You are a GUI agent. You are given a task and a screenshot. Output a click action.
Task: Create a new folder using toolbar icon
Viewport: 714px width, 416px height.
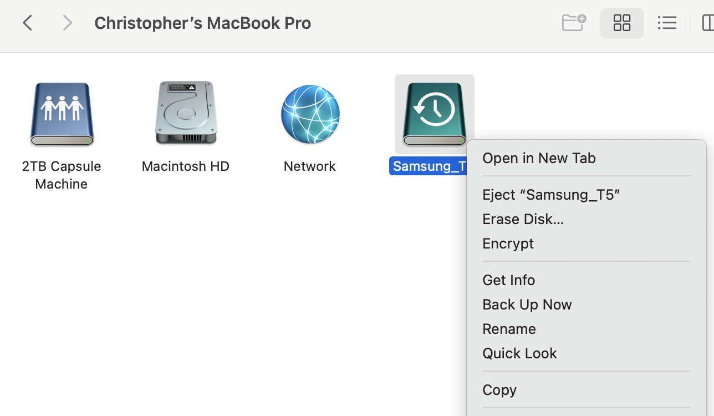(x=574, y=23)
